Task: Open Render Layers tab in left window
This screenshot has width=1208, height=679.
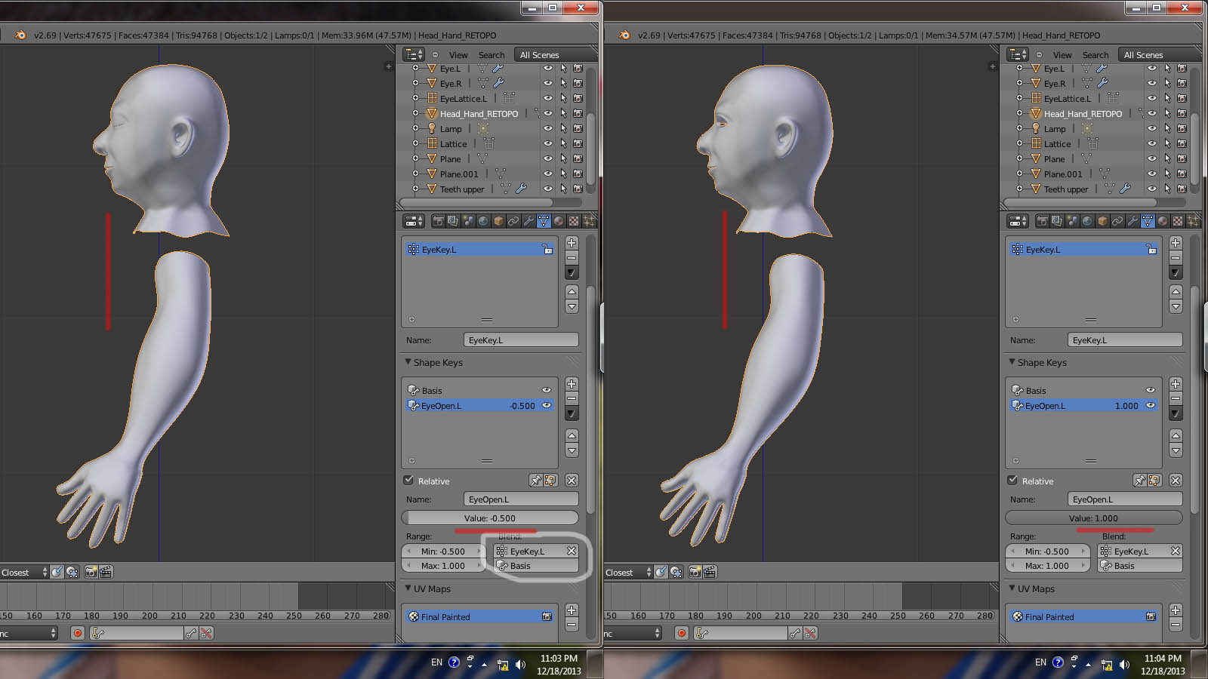Action: [x=453, y=221]
